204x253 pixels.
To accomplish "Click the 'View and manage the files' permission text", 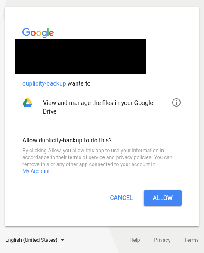I will [x=98, y=107].
